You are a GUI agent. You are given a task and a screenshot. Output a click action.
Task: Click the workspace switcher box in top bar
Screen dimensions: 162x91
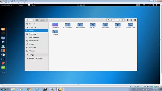(x=138, y=5)
